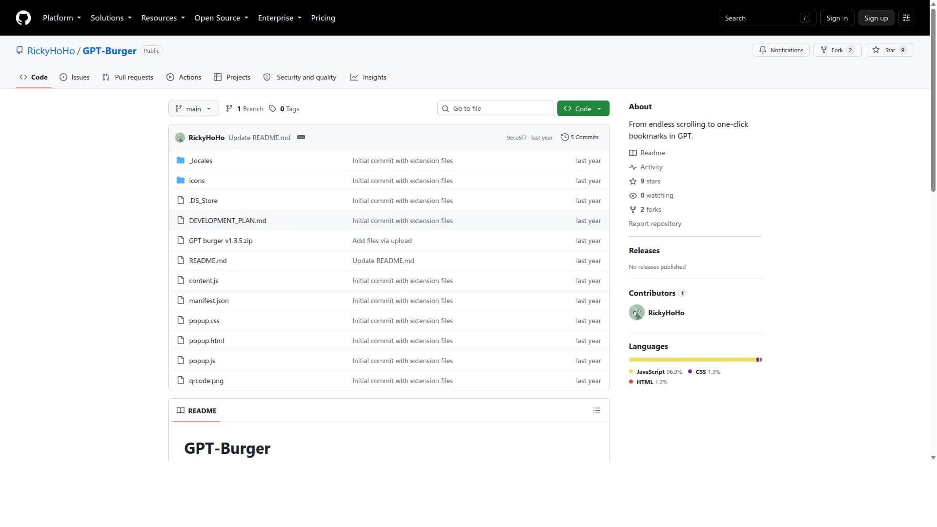Click the Notifications button
Screen dimensions: 937x527
781,50
